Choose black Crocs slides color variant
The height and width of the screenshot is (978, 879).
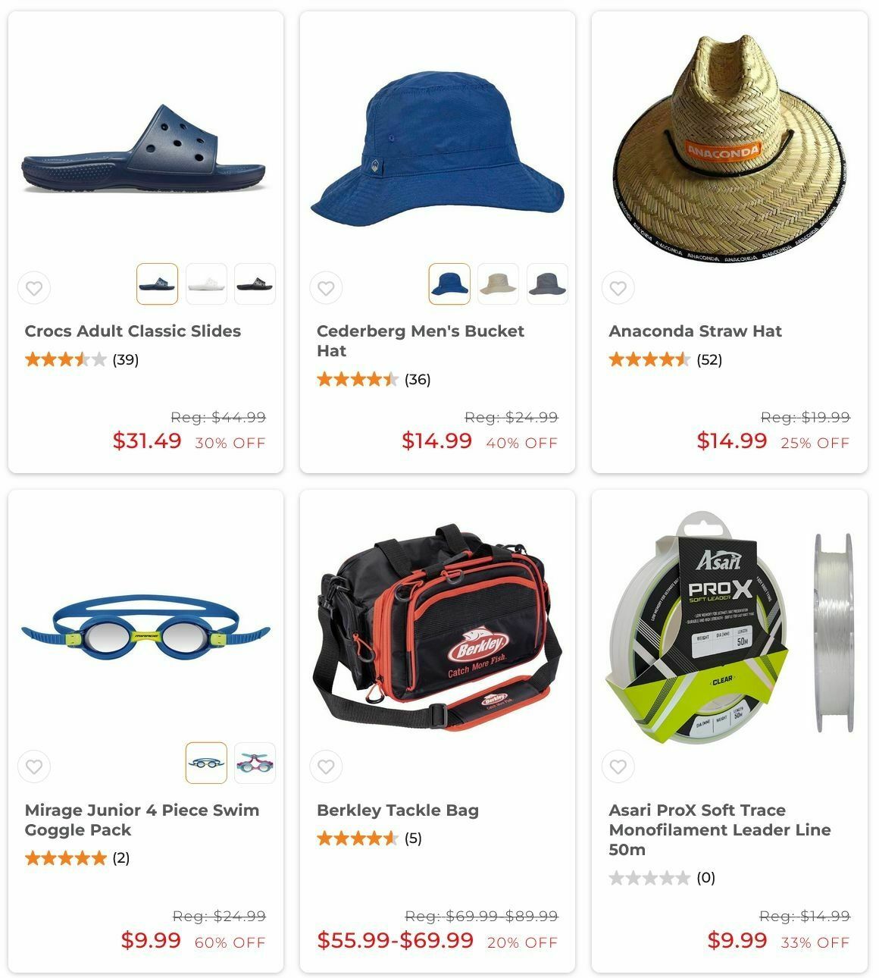[255, 284]
